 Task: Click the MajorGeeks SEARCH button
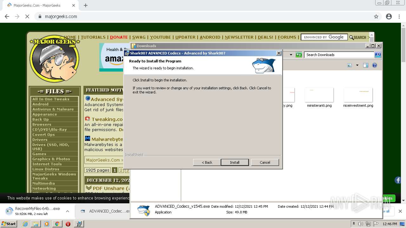[x=358, y=37]
